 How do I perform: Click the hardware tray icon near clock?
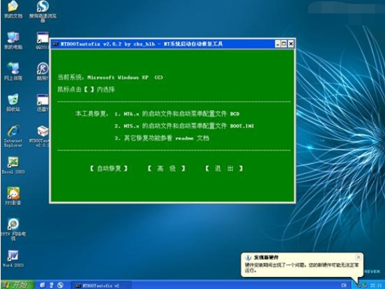coord(359,285)
